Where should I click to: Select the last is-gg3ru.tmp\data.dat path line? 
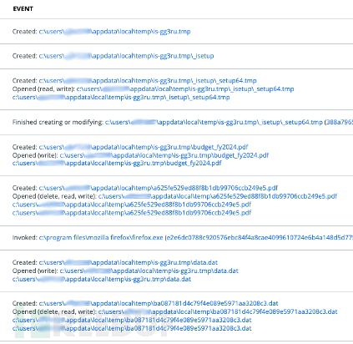click(x=102, y=279)
